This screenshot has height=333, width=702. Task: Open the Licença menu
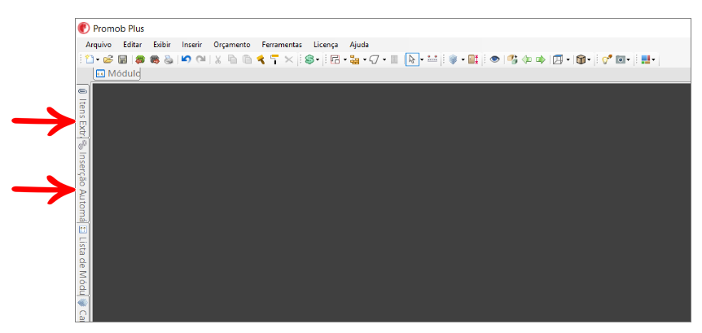click(x=326, y=45)
